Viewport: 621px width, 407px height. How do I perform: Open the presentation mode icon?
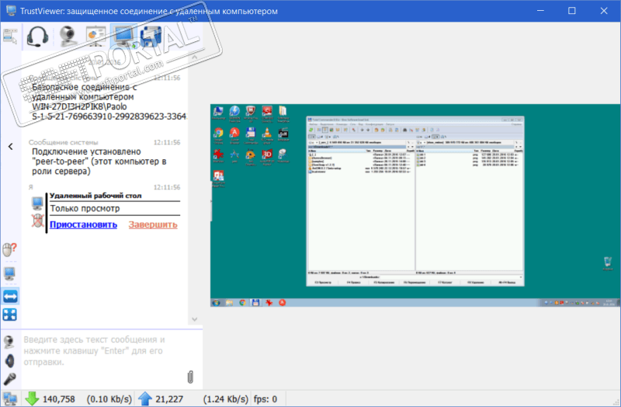(96, 37)
